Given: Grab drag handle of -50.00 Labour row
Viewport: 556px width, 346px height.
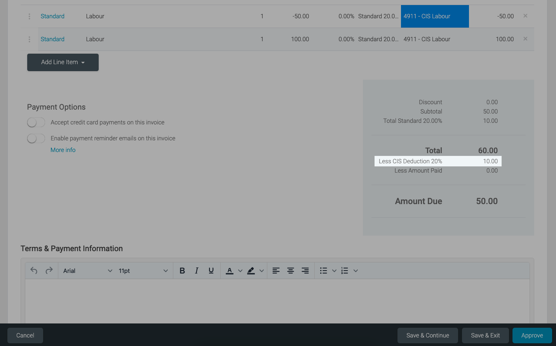Looking at the screenshot, I should tap(29, 16).
